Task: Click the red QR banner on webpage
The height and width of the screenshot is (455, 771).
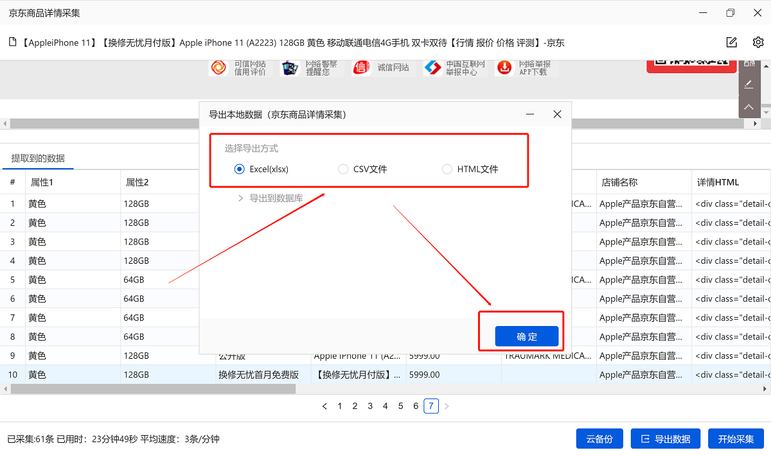Action: tap(691, 65)
